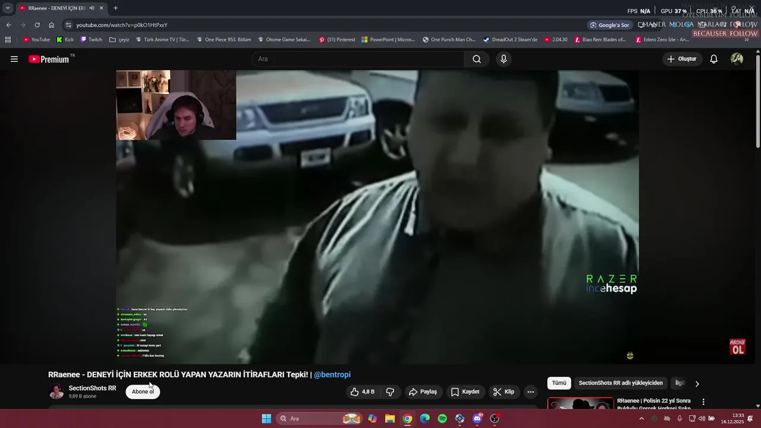
Task: Open RRaenee Polisin 22 yıl suggested thumbnail
Action: (x=580, y=404)
